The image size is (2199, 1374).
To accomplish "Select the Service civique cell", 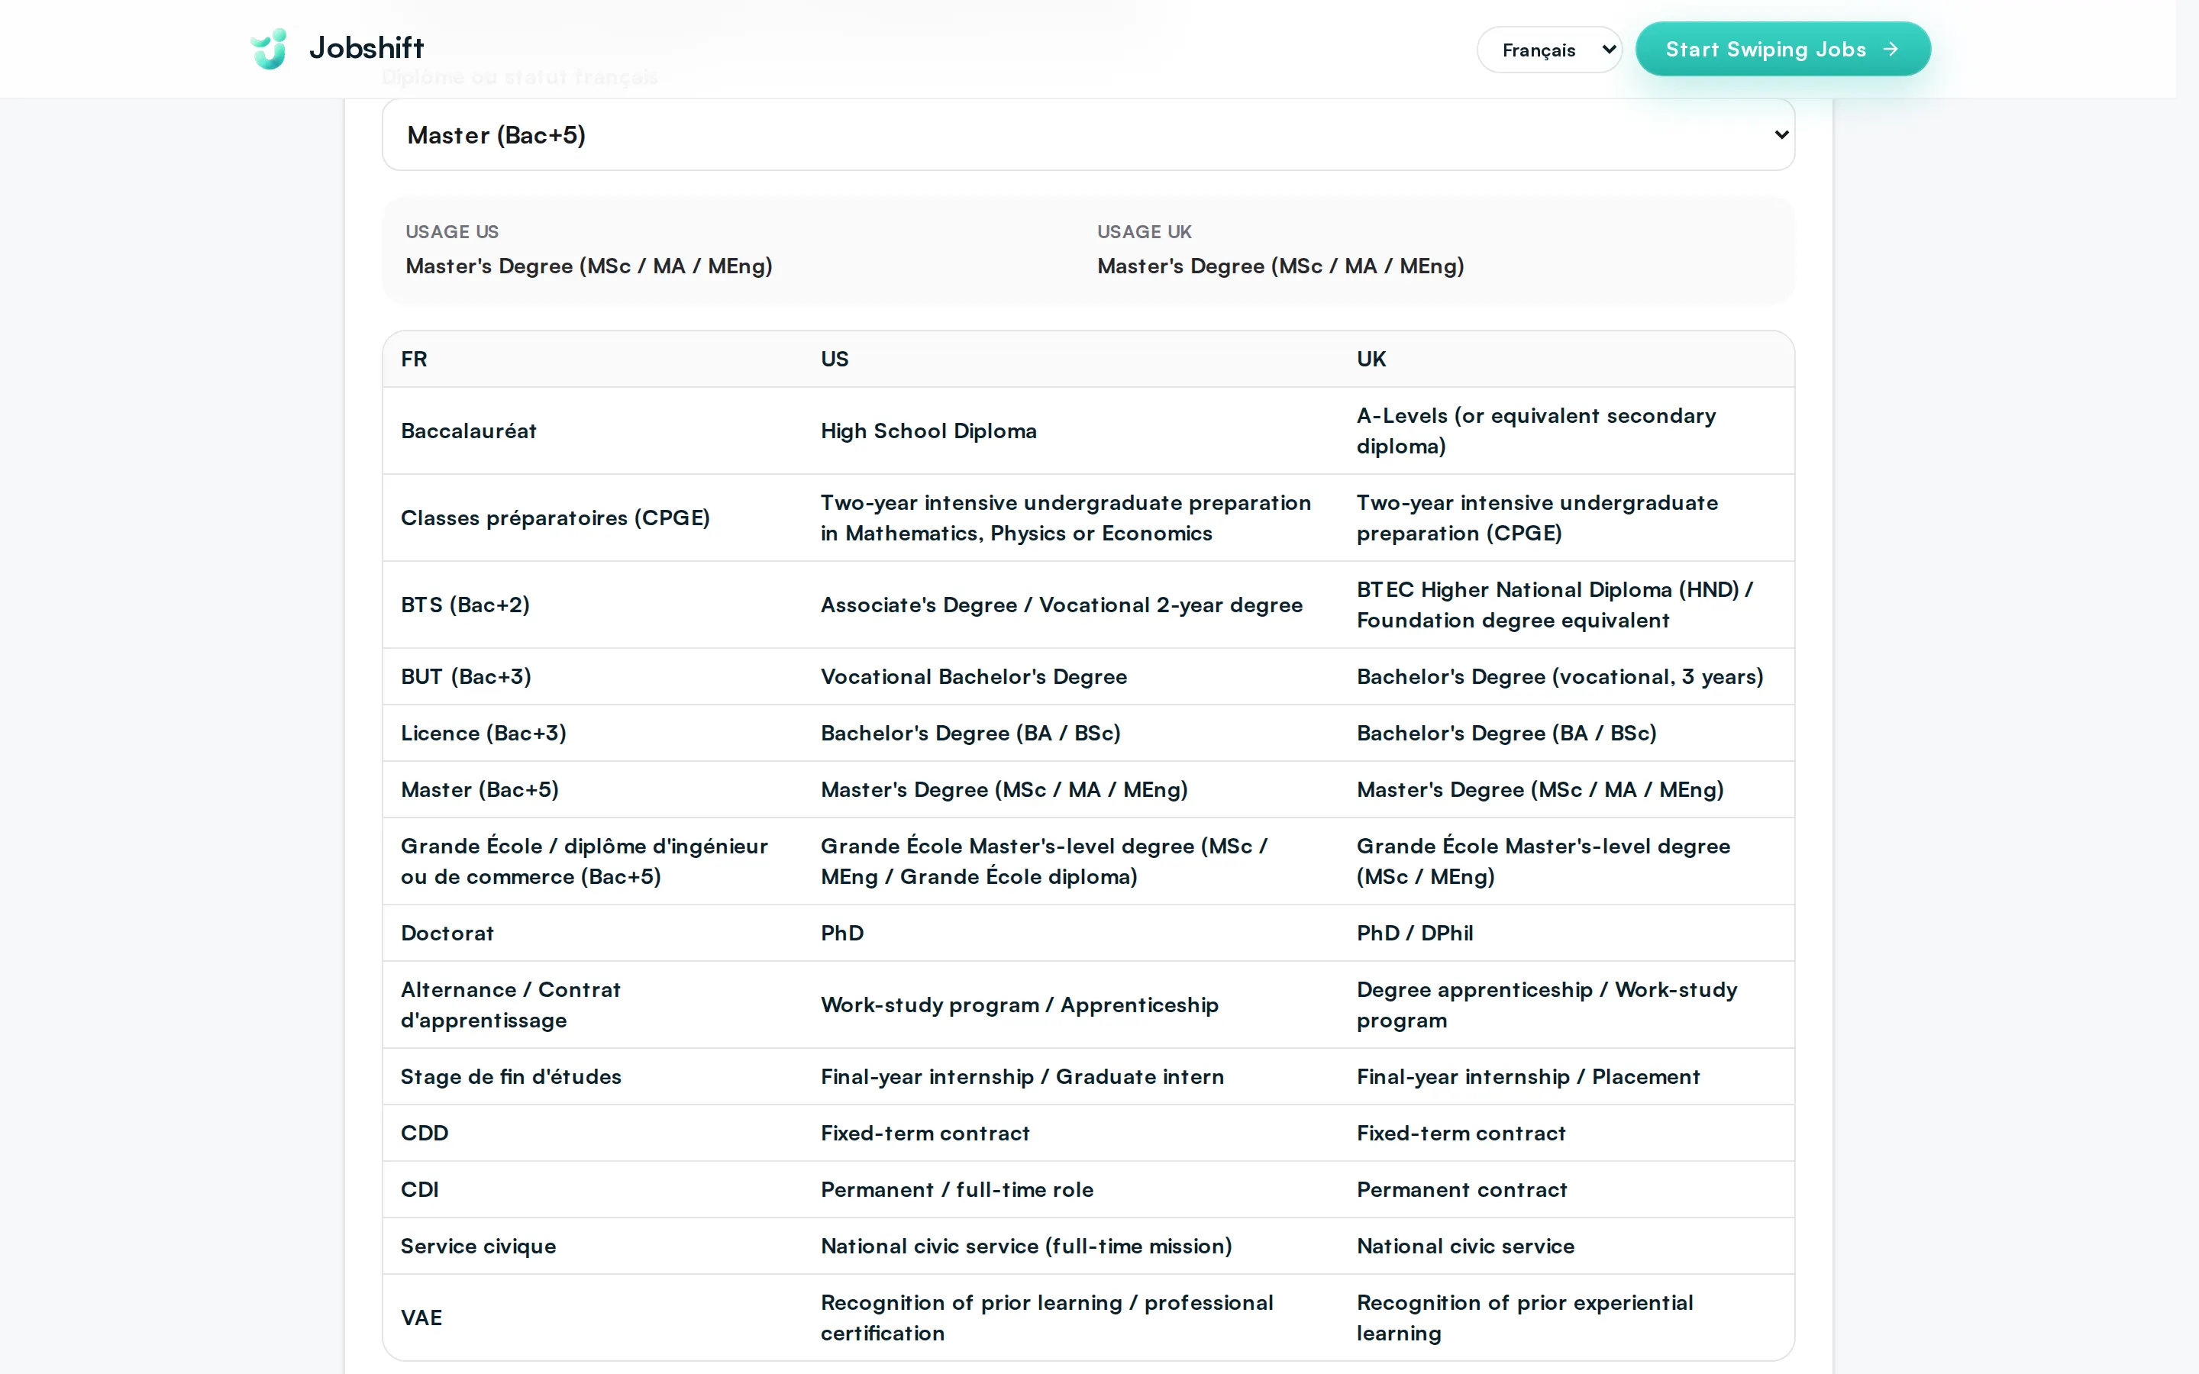I will [x=478, y=1246].
